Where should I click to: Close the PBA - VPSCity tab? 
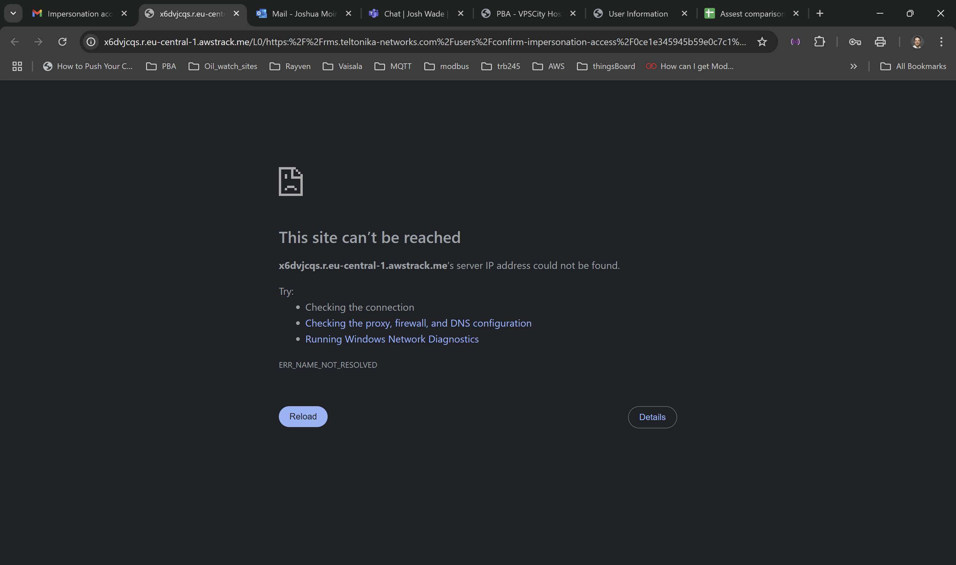573,13
